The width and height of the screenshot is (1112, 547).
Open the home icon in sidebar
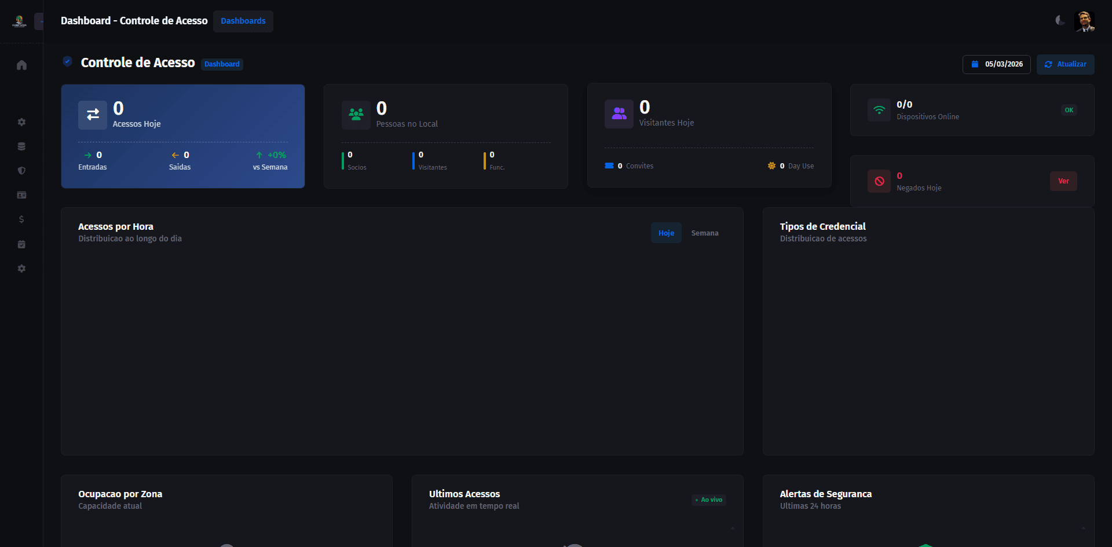(21, 65)
